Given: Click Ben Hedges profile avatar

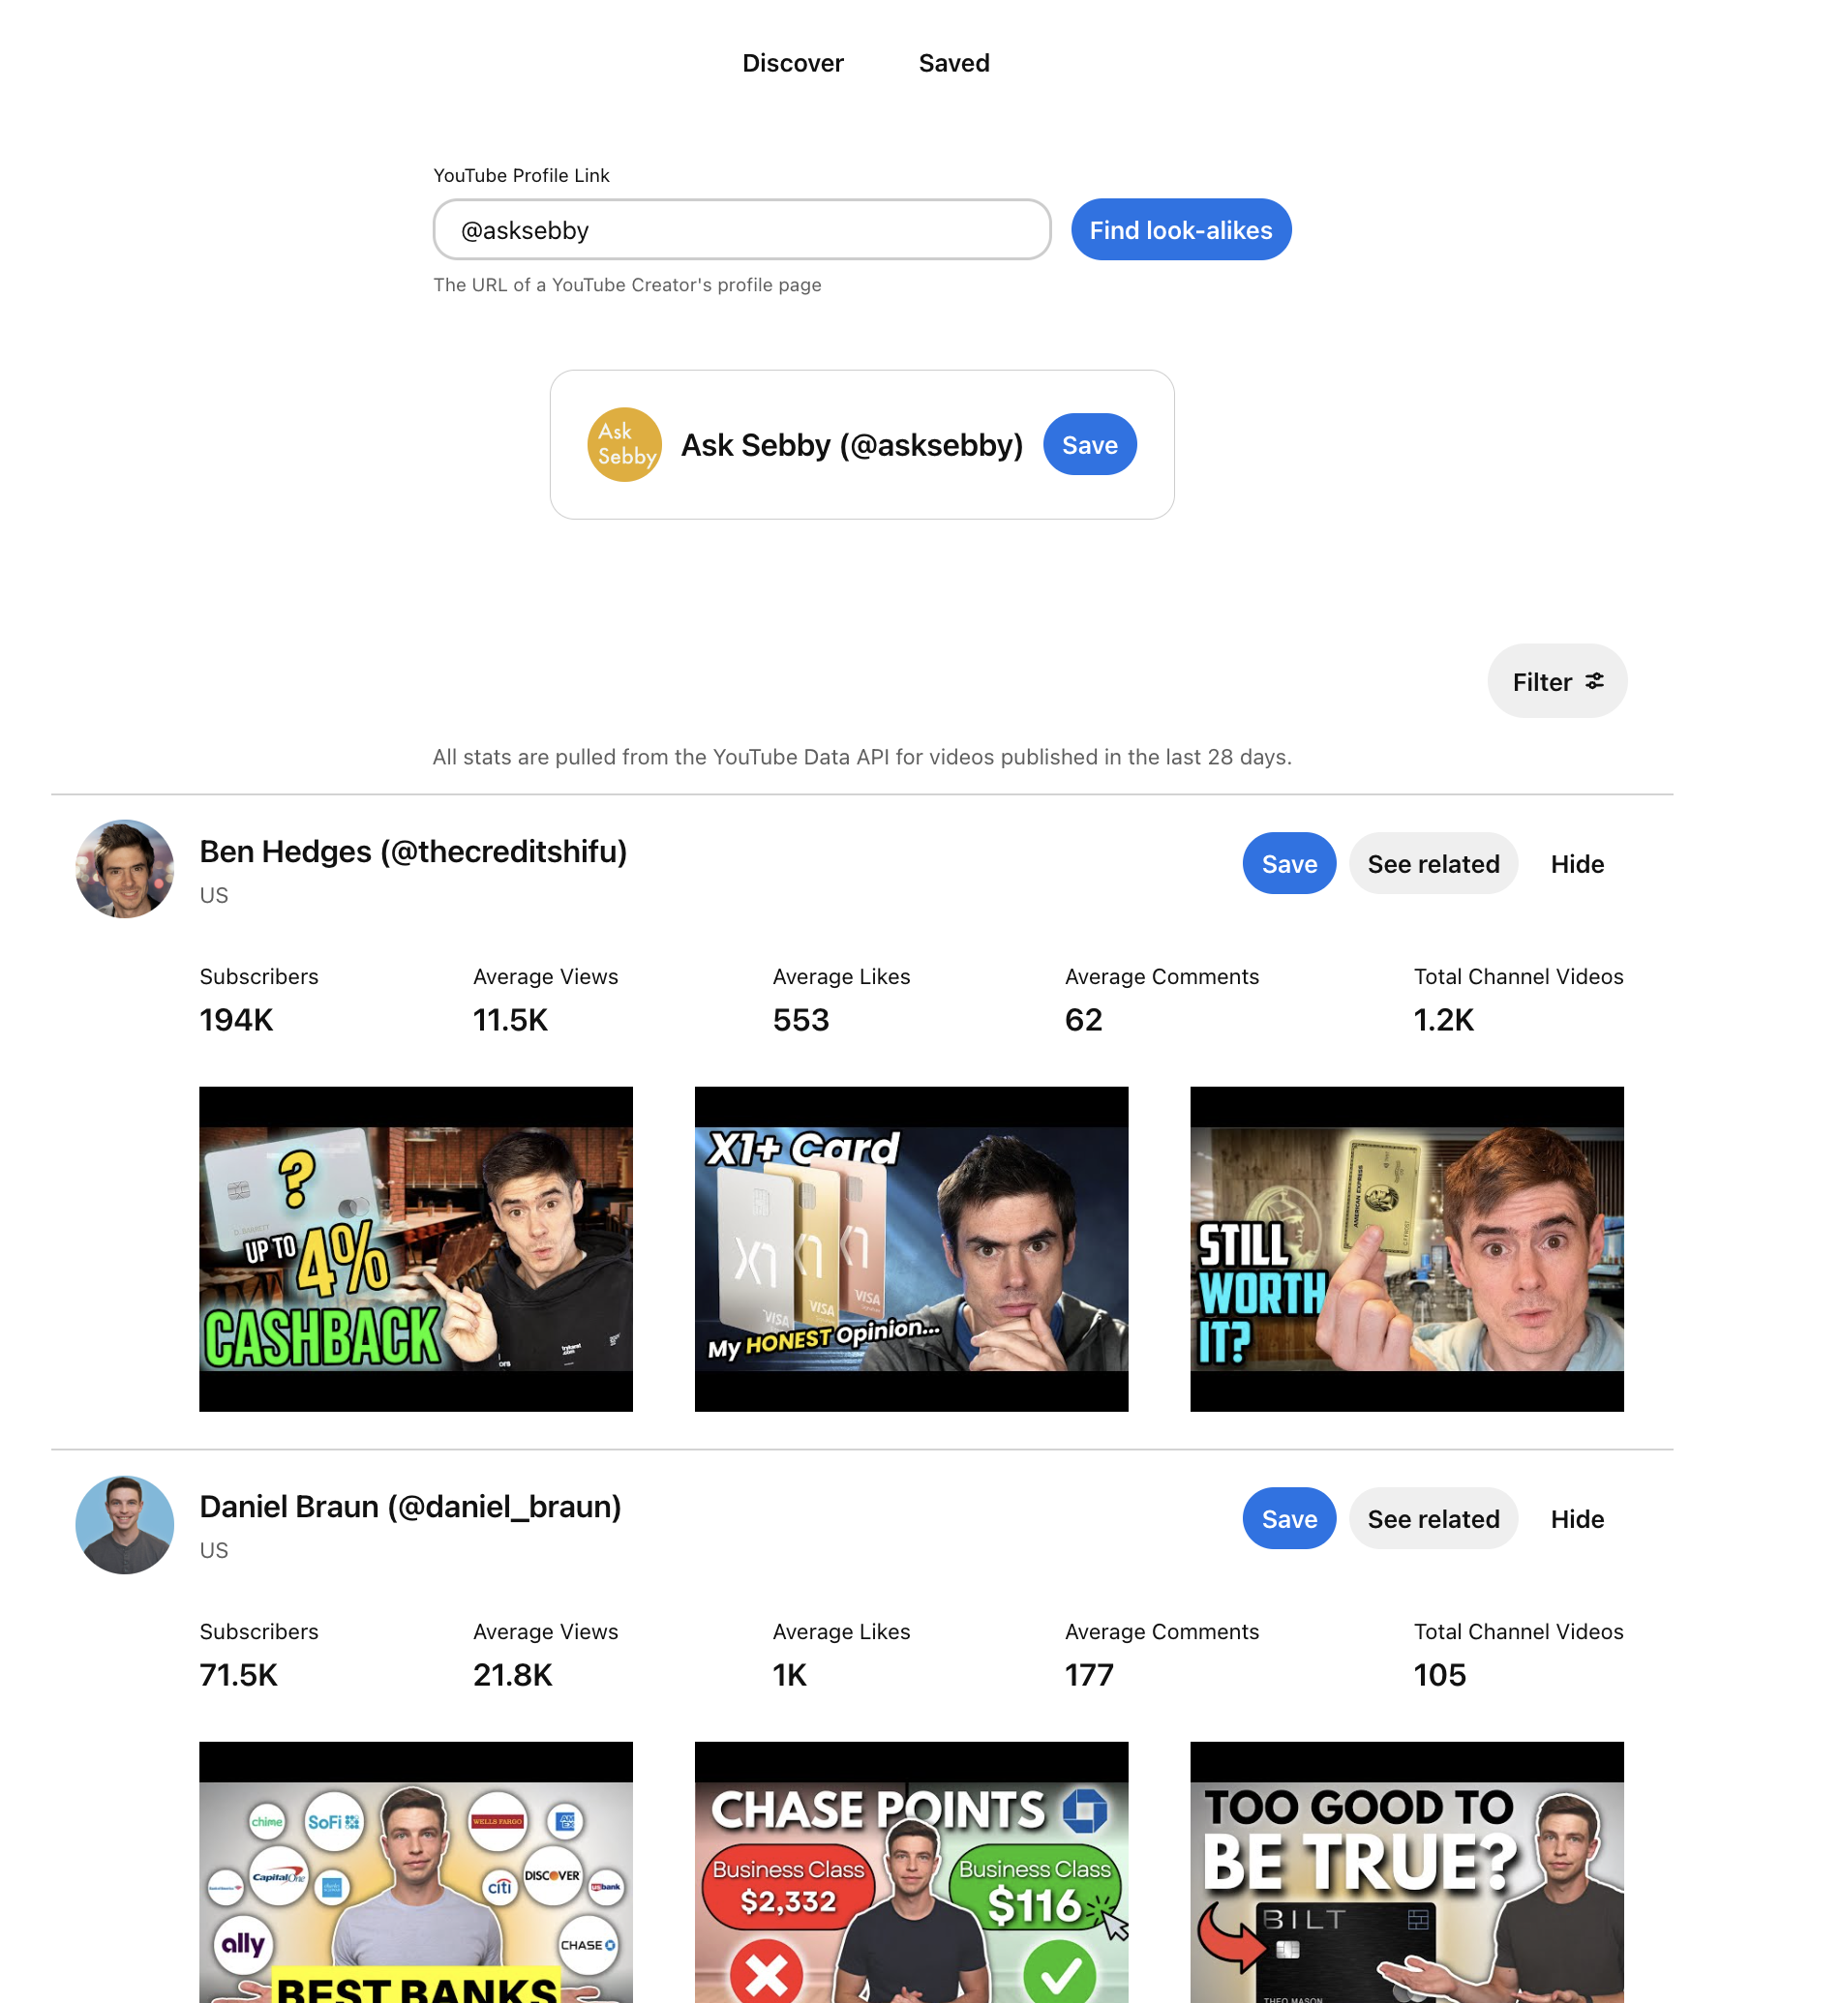Looking at the screenshot, I should click(125, 869).
